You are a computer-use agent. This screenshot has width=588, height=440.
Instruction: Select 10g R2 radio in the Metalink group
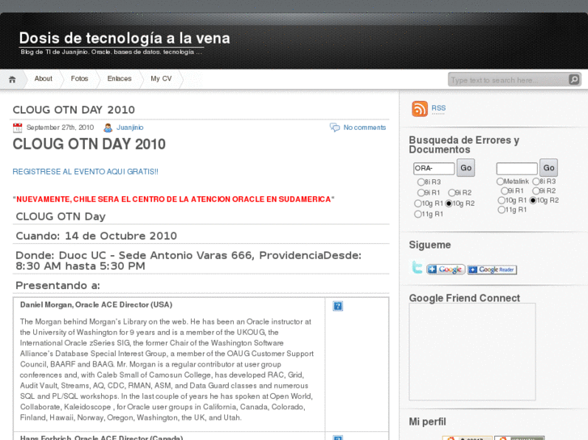point(533,200)
